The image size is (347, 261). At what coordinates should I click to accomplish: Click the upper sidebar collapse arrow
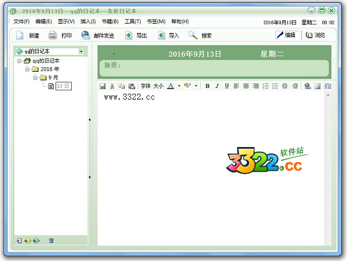point(90,120)
